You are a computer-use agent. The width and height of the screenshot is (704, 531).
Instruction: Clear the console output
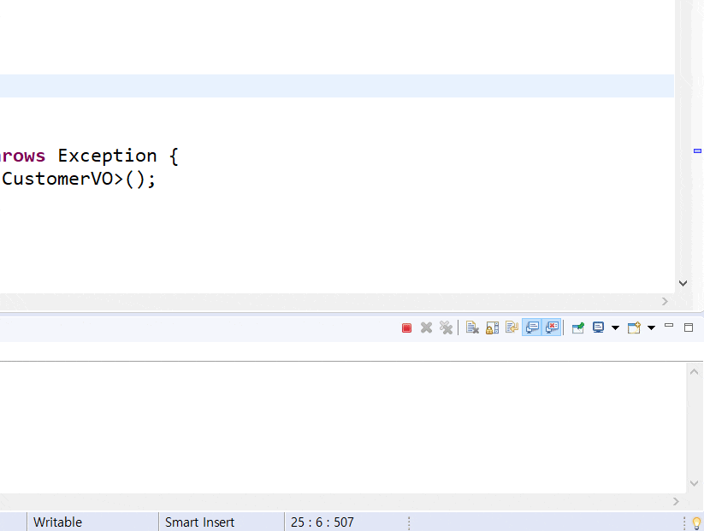tap(472, 327)
